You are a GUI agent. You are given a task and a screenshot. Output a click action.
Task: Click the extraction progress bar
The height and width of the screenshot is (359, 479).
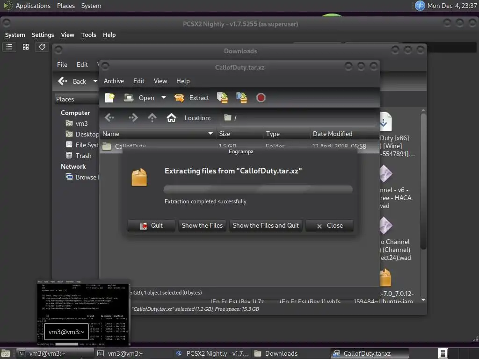(x=258, y=189)
